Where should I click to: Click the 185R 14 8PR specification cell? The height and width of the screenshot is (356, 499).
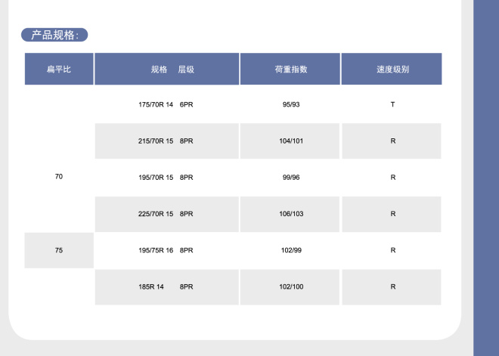pyautogui.click(x=167, y=287)
